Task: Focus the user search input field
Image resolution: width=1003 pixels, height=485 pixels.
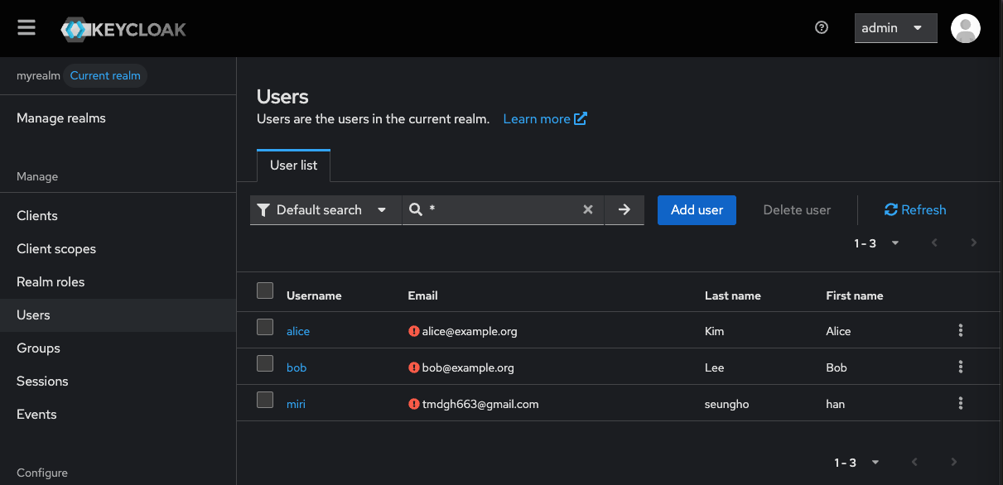Action: pos(503,210)
